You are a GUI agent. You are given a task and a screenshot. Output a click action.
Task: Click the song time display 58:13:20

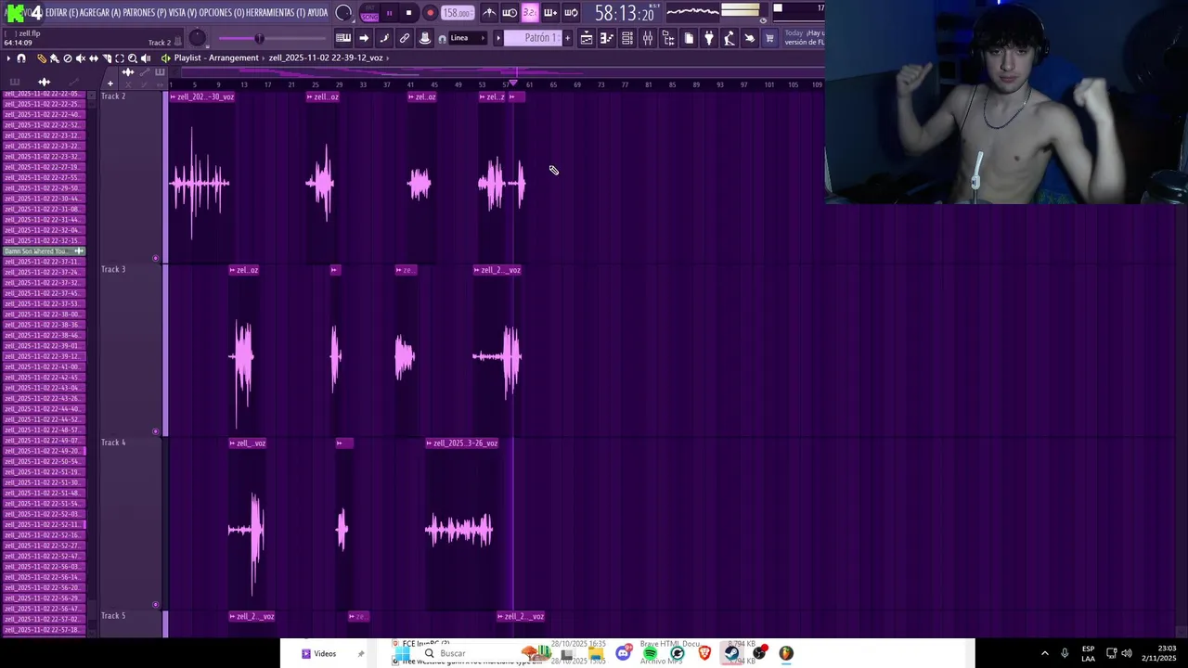click(x=625, y=13)
